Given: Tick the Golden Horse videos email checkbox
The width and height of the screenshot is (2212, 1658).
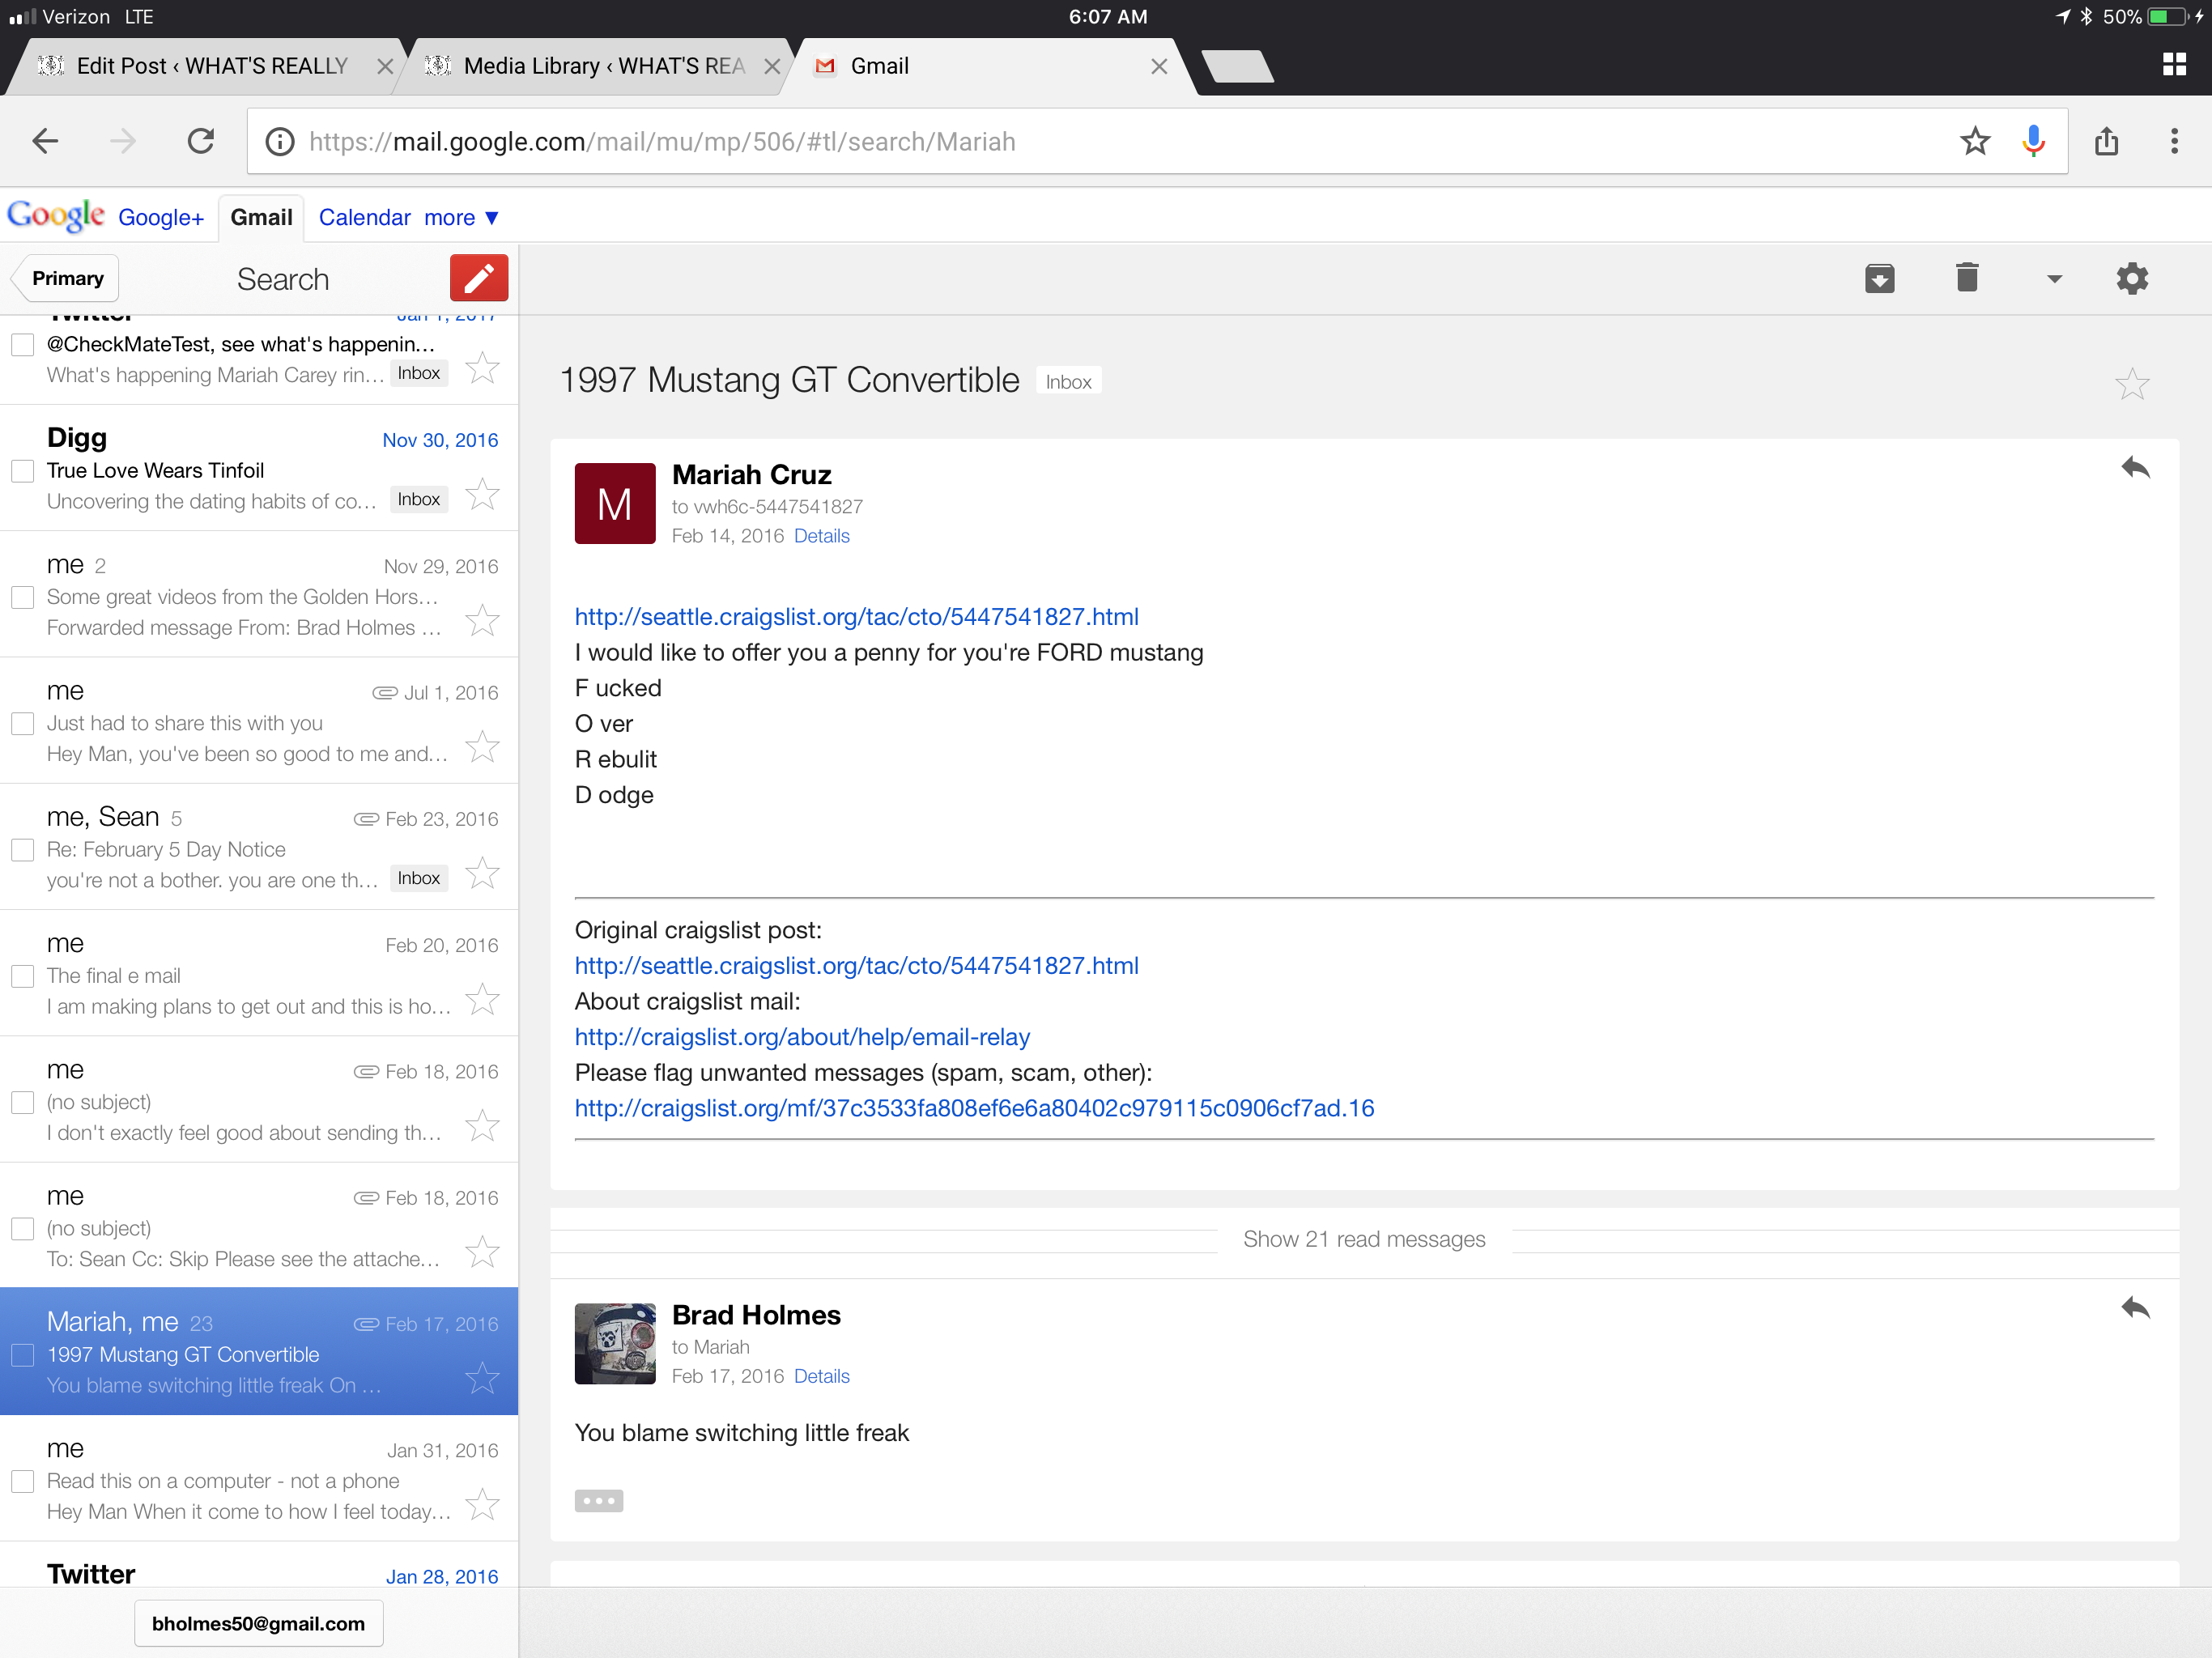Looking at the screenshot, I should point(22,597).
